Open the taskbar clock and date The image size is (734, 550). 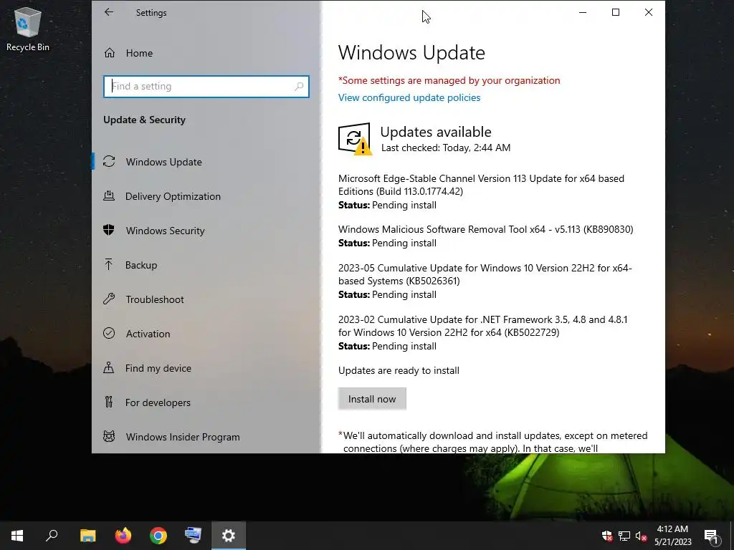(x=672, y=536)
